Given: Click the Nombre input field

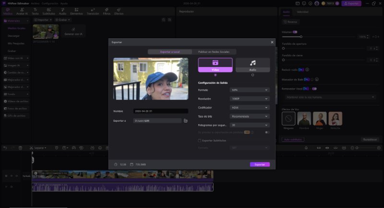Looking at the screenshot, I should click(161, 111).
